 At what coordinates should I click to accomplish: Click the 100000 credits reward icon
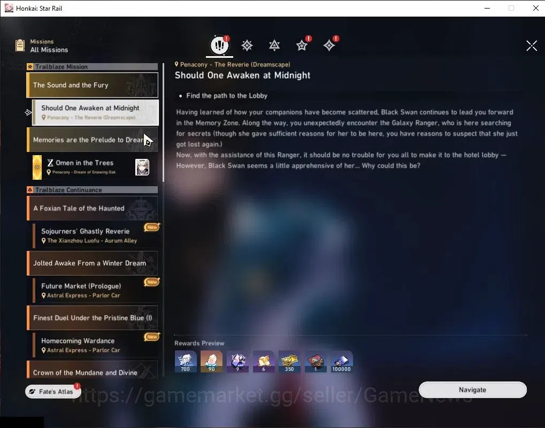342,362
